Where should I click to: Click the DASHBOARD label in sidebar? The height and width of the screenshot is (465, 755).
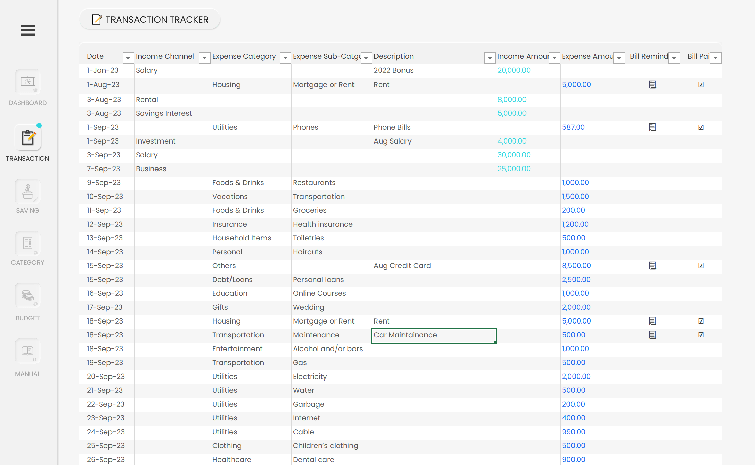(x=28, y=103)
